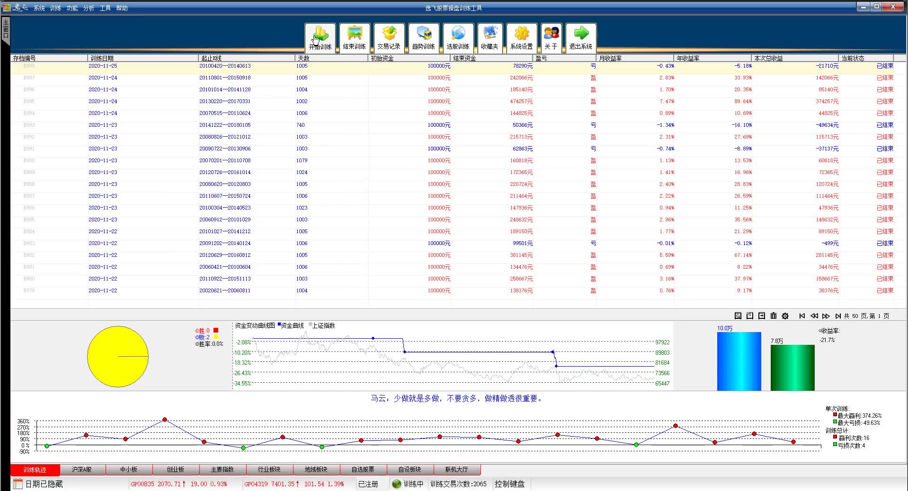908x491 pixels.
Task: Click the 主窗口 side tab at the left edge
Action: [x=6, y=30]
